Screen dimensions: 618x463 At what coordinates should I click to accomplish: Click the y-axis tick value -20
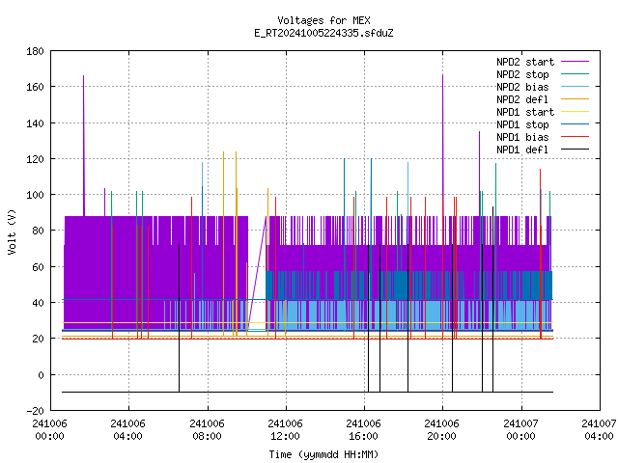click(35, 411)
